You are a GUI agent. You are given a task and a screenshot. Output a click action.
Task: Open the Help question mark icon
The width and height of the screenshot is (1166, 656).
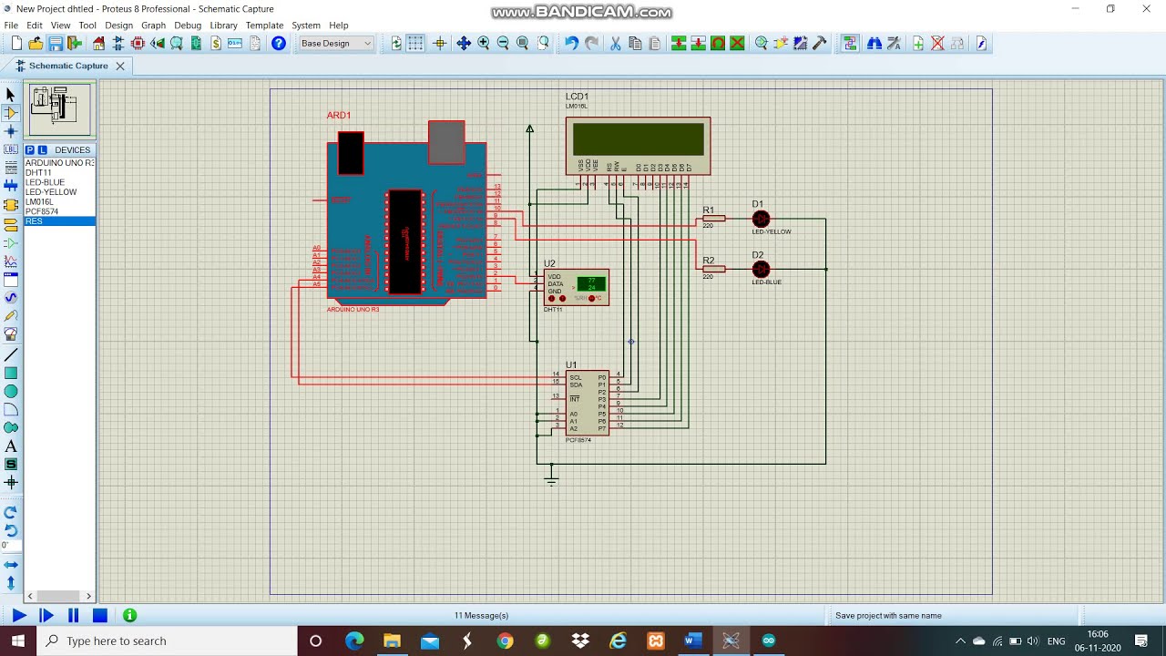[279, 44]
